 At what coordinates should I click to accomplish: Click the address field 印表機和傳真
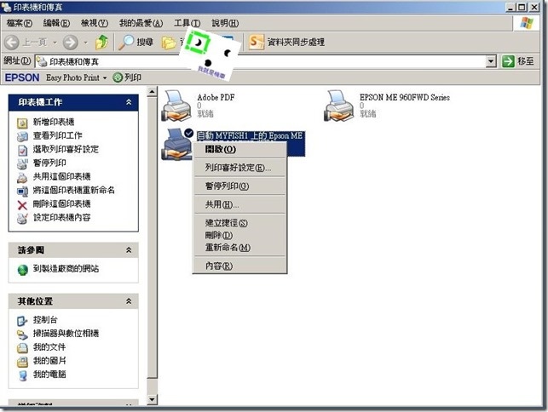click(x=261, y=61)
